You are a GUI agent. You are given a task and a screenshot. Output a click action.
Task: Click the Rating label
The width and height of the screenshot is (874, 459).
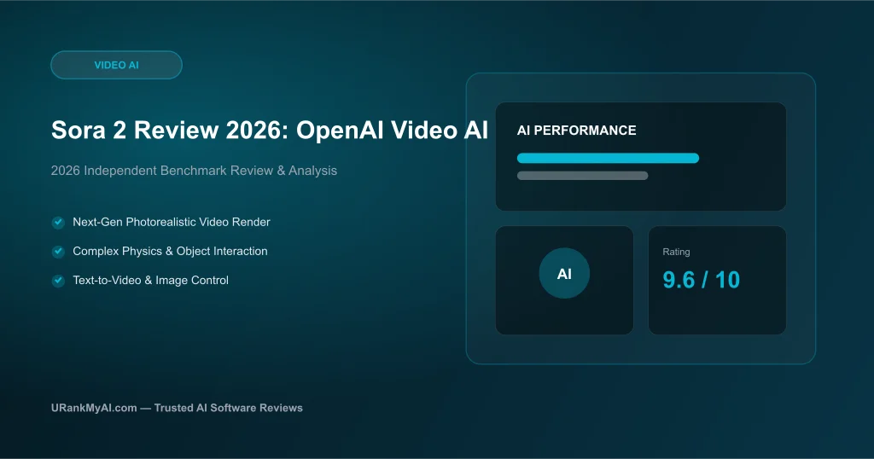(676, 252)
